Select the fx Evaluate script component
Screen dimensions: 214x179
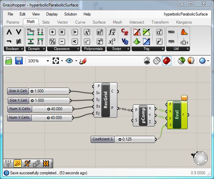click(112, 32)
